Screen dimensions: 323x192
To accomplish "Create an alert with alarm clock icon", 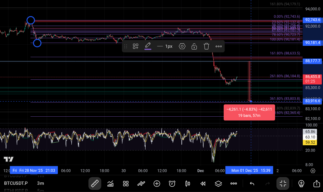I will click(x=172, y=184).
